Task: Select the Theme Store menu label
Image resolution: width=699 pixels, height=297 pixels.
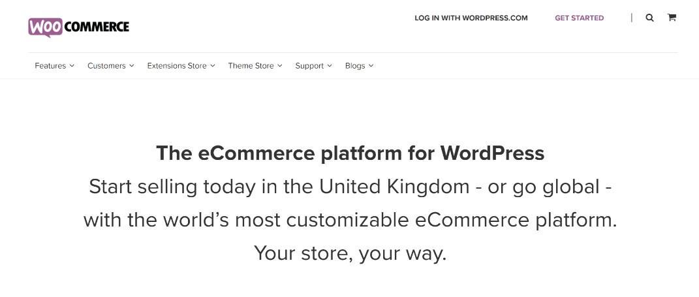Action: [x=251, y=65]
